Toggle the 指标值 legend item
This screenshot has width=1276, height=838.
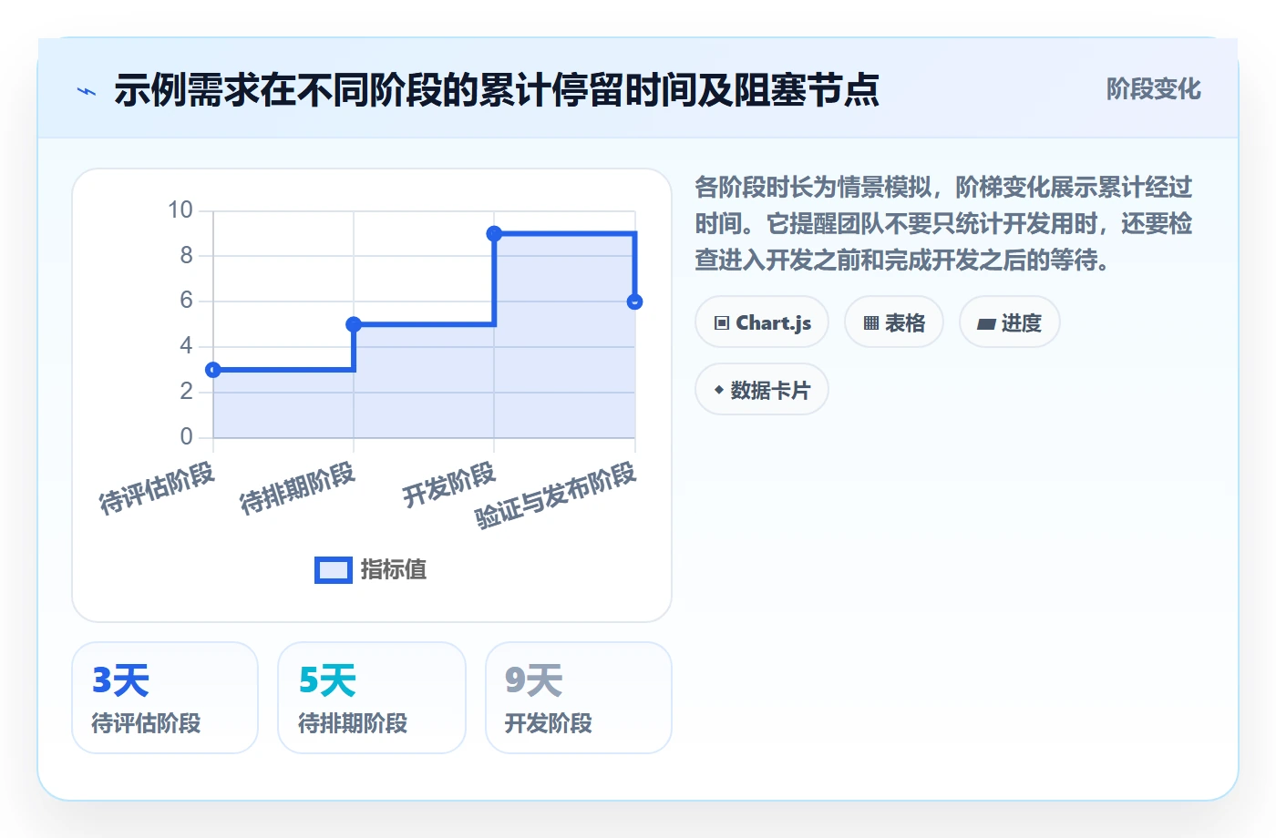pyautogui.click(x=370, y=569)
